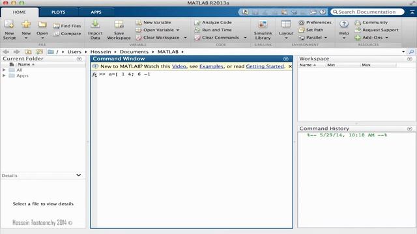Open Command History actions menu
The image size is (417, 234).
(x=410, y=129)
